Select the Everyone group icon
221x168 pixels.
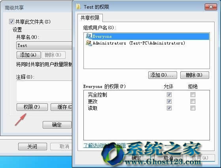(x=89, y=36)
